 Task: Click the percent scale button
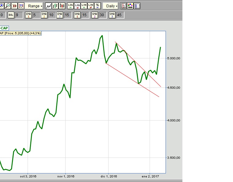97,6
